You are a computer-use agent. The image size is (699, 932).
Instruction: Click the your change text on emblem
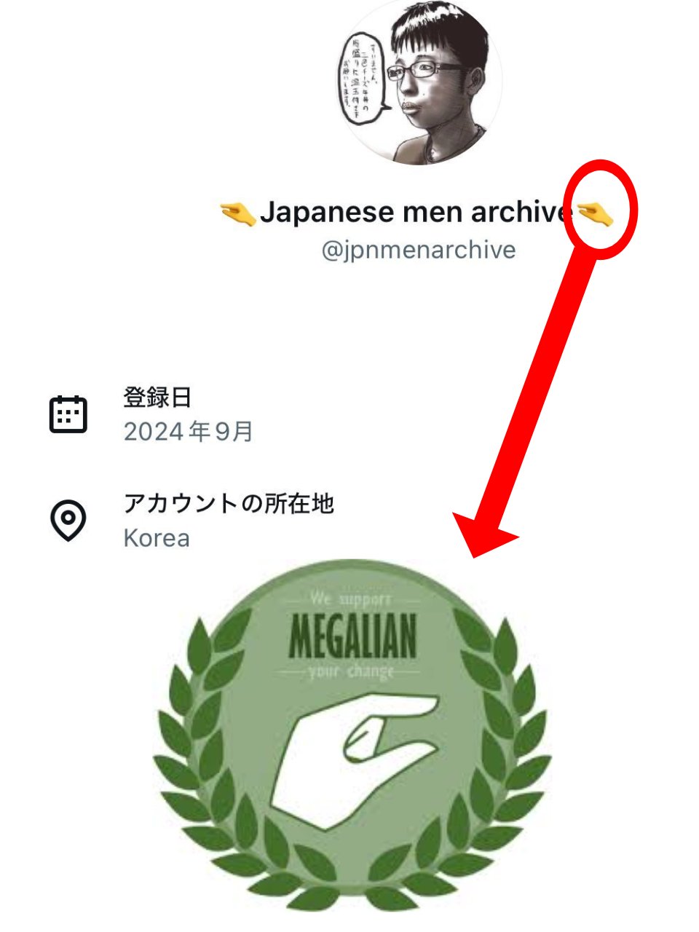pos(351,670)
